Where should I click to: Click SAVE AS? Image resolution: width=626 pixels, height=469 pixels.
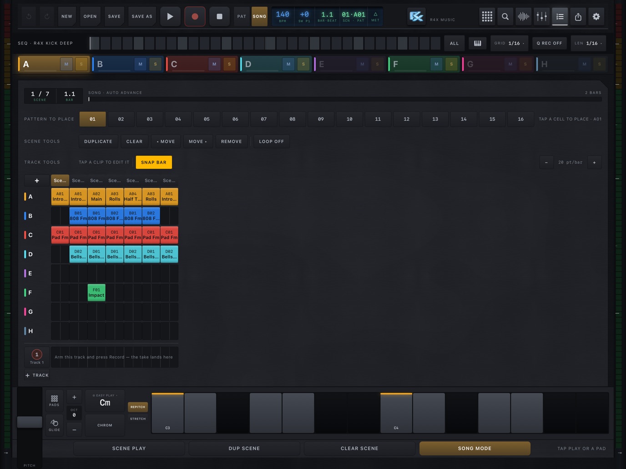pos(142,16)
